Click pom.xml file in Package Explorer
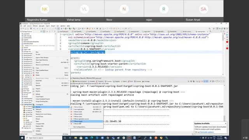This screenshot has height=140, width=249. coord(28,126)
